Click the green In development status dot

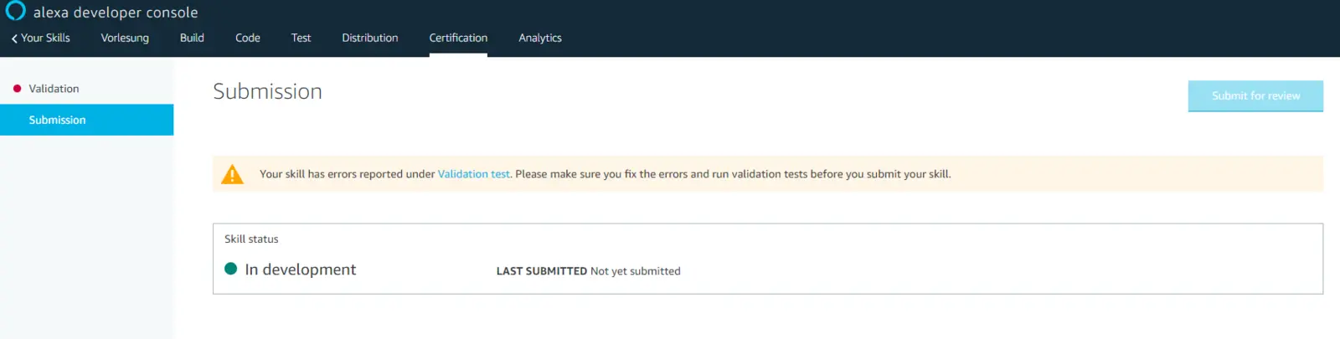(231, 269)
